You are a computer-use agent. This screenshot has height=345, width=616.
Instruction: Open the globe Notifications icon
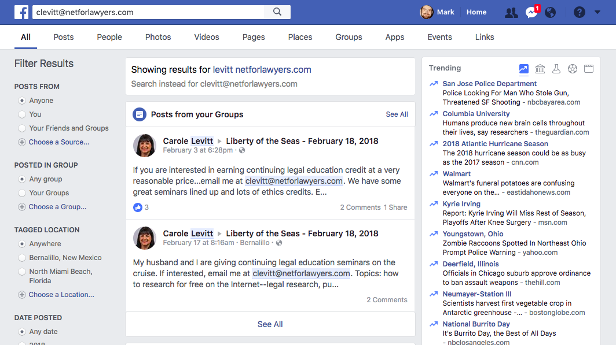tap(551, 13)
